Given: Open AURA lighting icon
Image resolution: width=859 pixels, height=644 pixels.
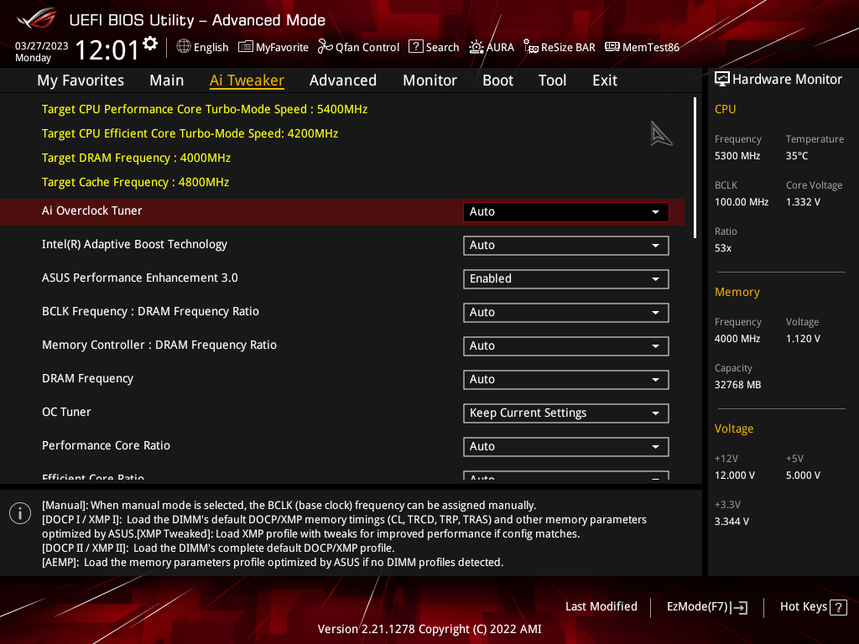Looking at the screenshot, I should (x=476, y=47).
